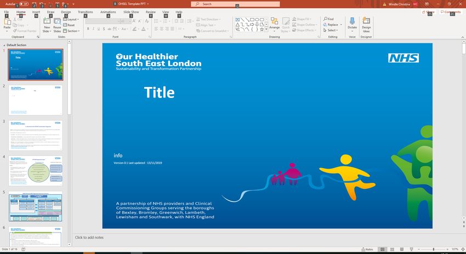Click the Reuse Slides icon
The height and width of the screenshot is (254, 466).
(57, 21)
